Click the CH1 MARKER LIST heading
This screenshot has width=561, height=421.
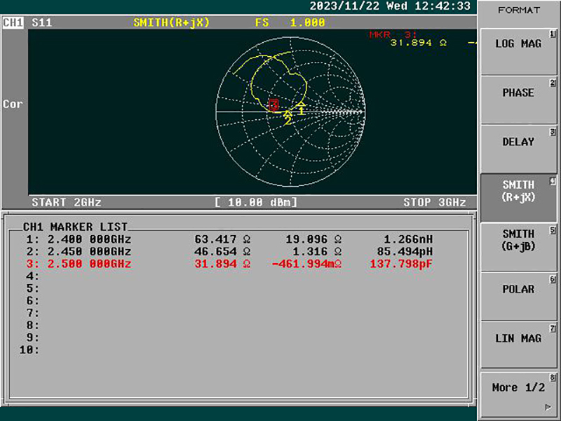point(75,227)
